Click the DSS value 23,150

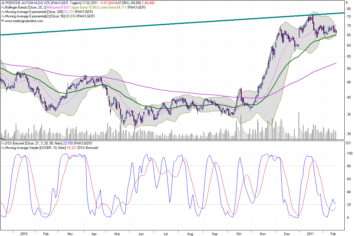pyautogui.click(x=68, y=143)
